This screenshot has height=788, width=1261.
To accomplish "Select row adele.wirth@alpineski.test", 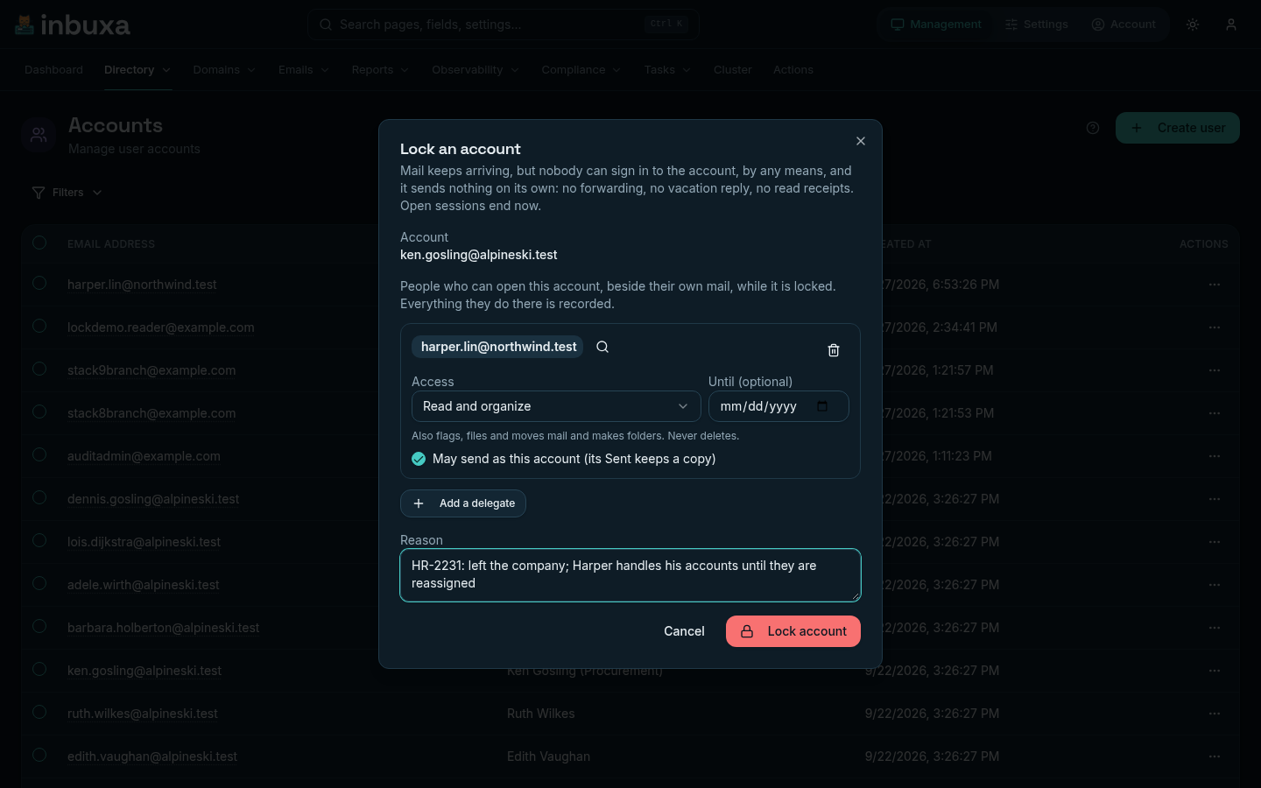I will click(x=39, y=583).
